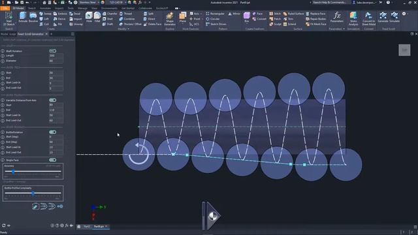
Task: Select the Revolve tool
Action: click(33, 17)
